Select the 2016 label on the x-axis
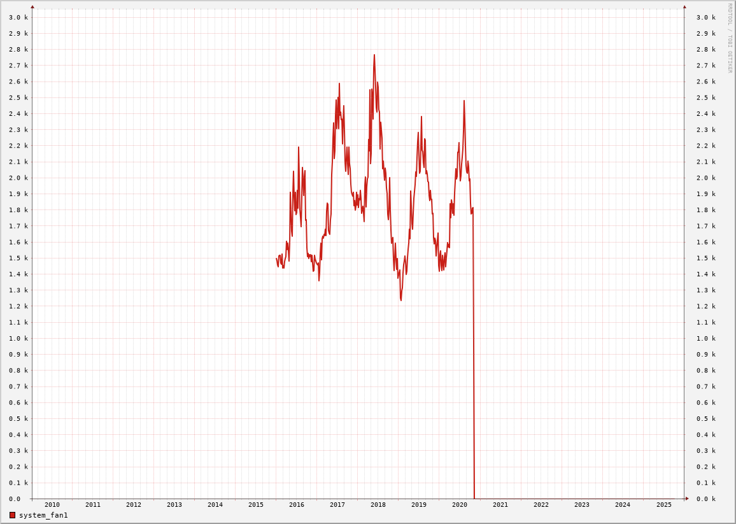The width and height of the screenshot is (736, 524). click(297, 505)
